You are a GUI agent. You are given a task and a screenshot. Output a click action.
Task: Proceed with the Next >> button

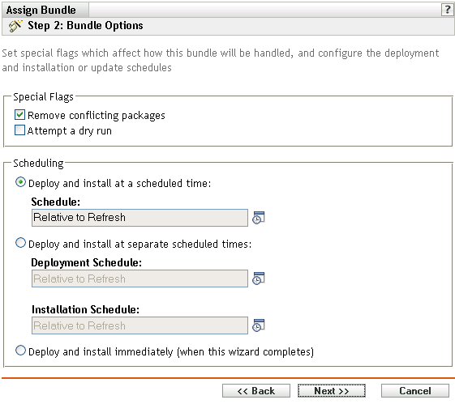(x=332, y=391)
